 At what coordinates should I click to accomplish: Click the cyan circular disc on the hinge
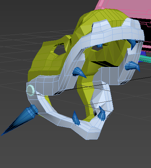click(31, 90)
